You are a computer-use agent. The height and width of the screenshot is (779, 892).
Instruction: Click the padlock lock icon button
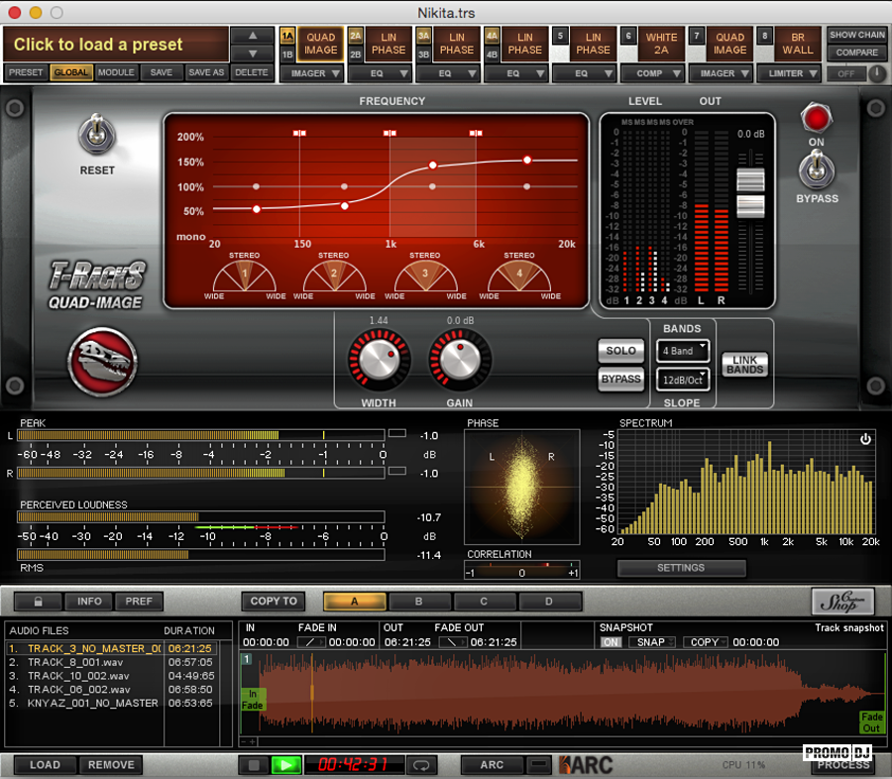click(38, 602)
